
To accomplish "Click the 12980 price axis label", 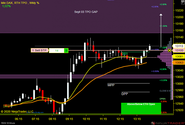I will coord(179,90).
